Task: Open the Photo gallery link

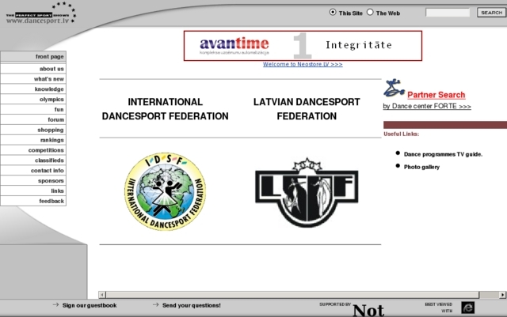Action: click(x=421, y=167)
